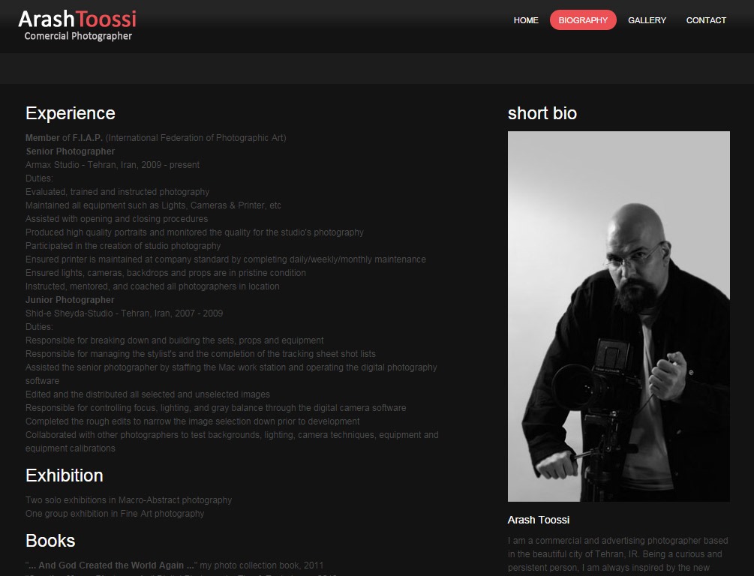The image size is (754, 576).
Task: Click the Member of F.I.A.P. line
Action: [x=155, y=138]
